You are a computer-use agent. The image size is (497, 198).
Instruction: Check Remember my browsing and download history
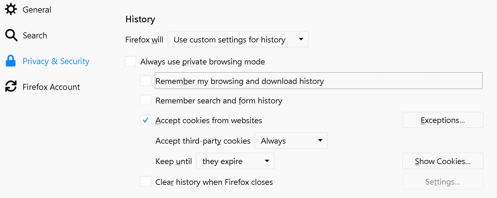(x=145, y=80)
